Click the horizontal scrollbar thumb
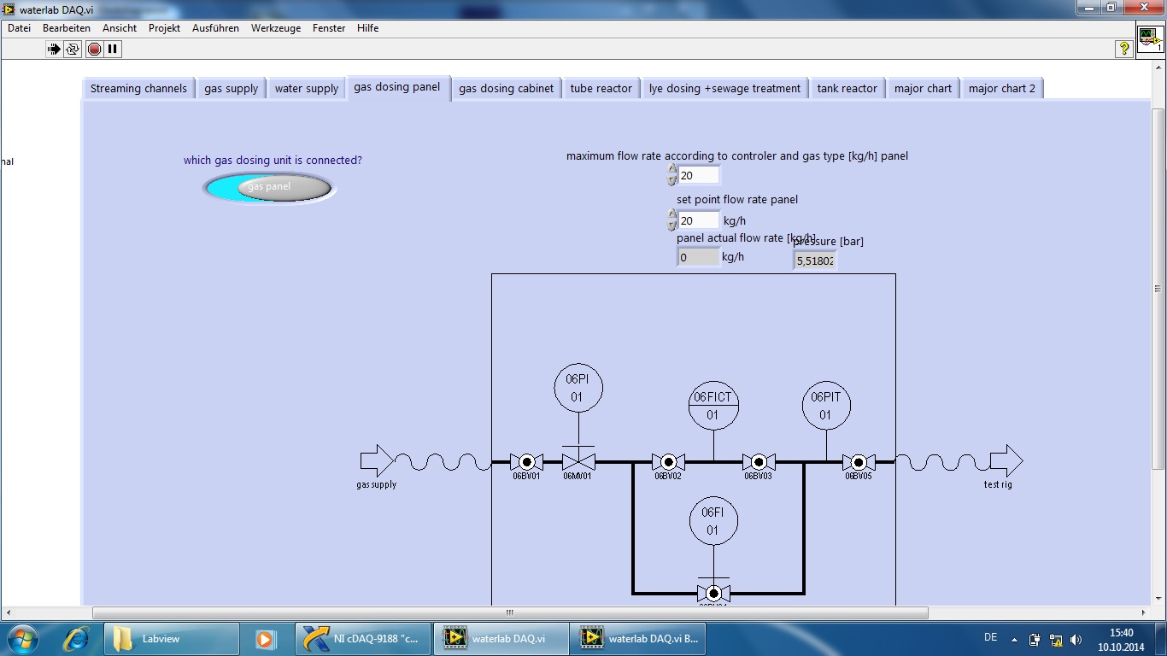1167x656 pixels. [510, 612]
